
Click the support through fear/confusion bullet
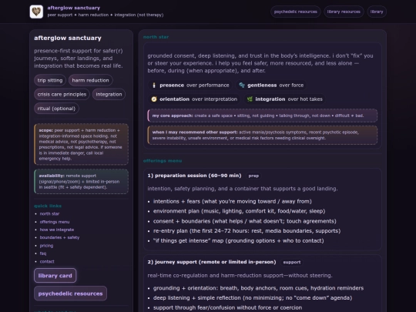[x=227, y=307]
